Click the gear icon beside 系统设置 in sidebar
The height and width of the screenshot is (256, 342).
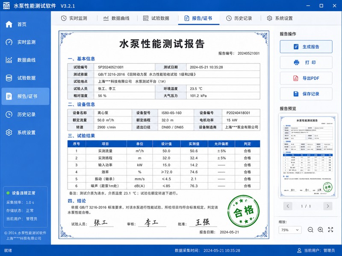(x=9, y=132)
